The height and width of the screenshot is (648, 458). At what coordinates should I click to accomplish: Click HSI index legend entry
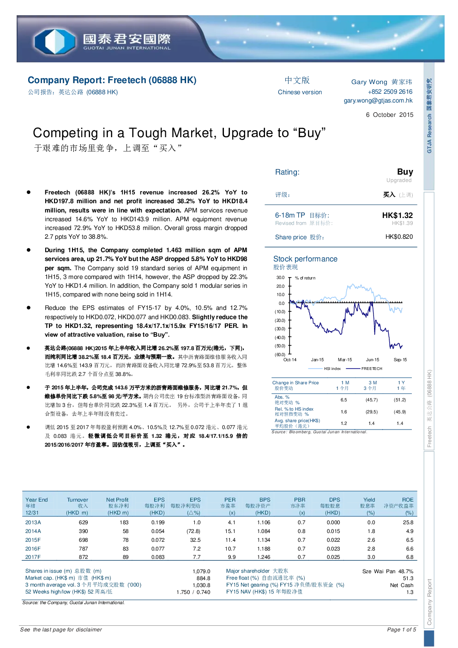[x=325, y=369]
